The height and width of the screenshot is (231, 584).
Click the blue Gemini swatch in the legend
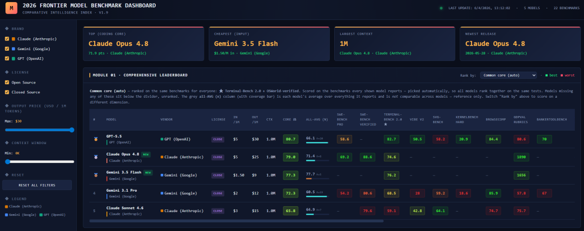tap(6, 215)
